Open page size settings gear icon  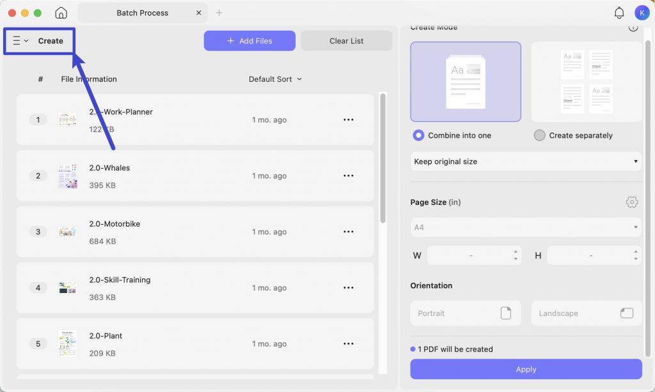pos(631,202)
